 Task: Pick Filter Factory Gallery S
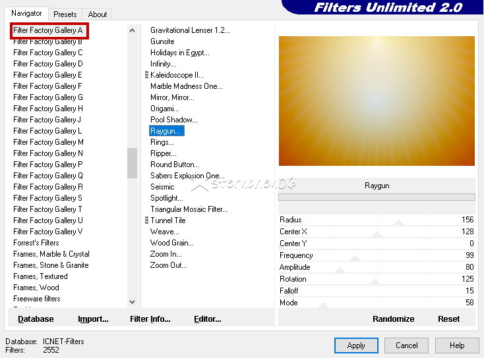pyautogui.click(x=47, y=198)
